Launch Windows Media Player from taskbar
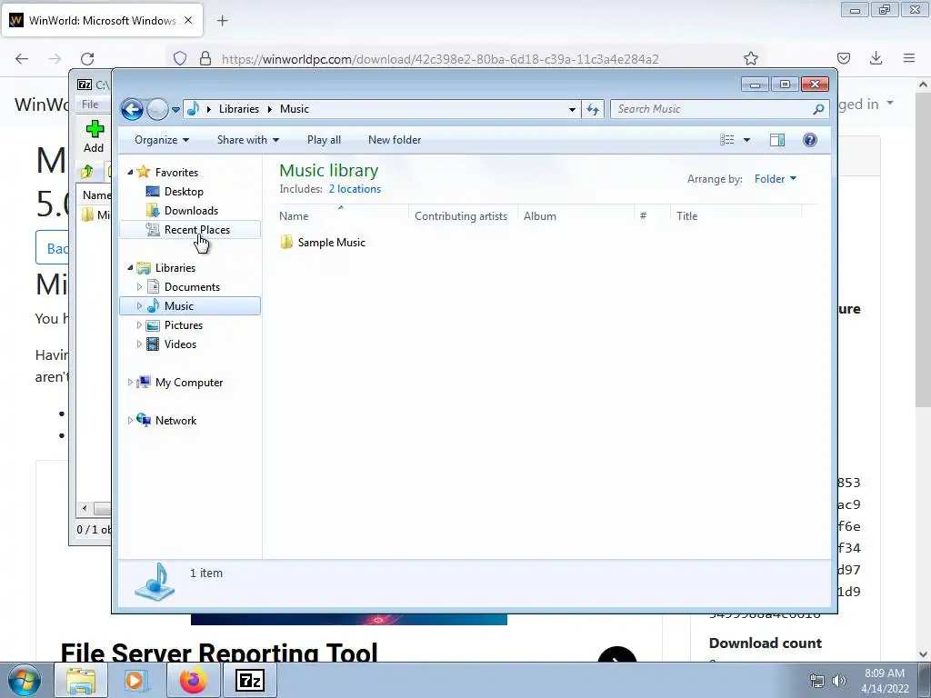The height and width of the screenshot is (698, 931). 136,680
